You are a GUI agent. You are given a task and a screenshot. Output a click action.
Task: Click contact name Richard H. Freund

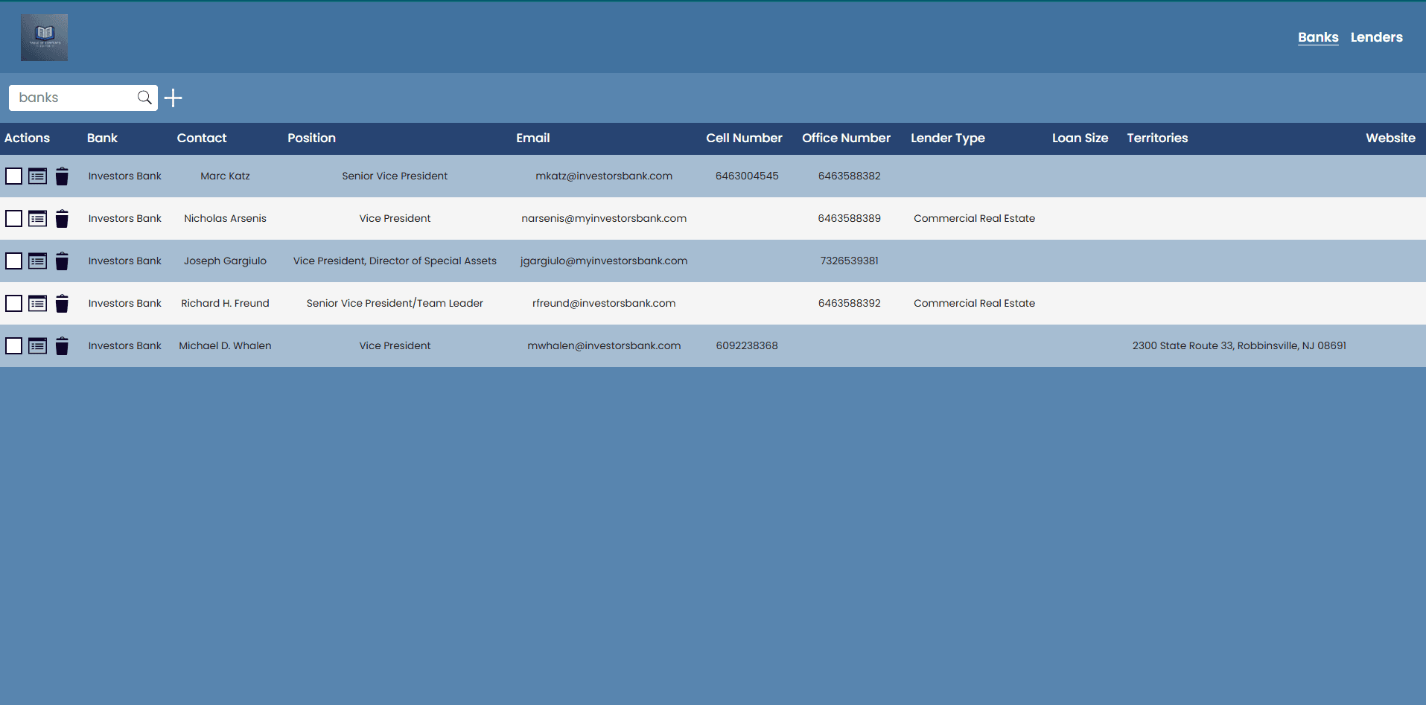(x=225, y=303)
